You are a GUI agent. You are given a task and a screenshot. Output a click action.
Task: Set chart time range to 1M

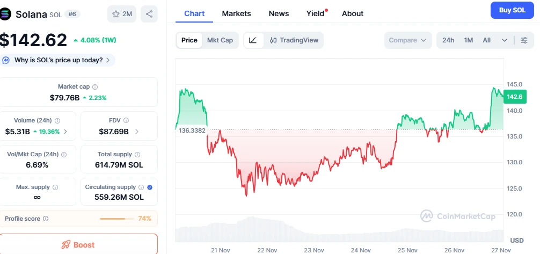point(469,40)
